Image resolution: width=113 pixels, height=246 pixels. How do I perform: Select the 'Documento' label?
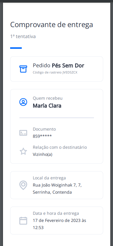point(44,129)
